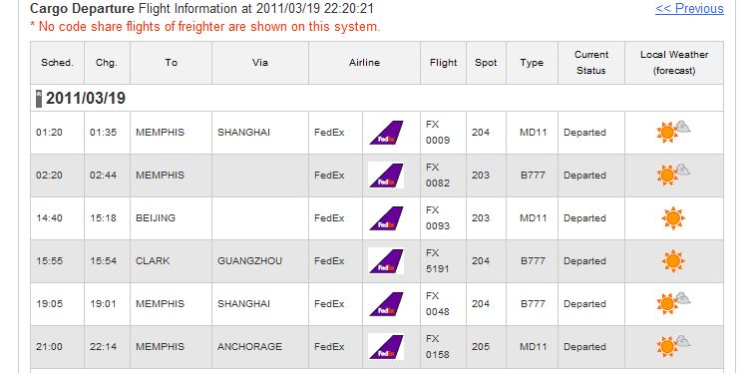The height and width of the screenshot is (373, 748).
Task: Click Departed status for 14:40 Beijing flight
Action: point(584,218)
